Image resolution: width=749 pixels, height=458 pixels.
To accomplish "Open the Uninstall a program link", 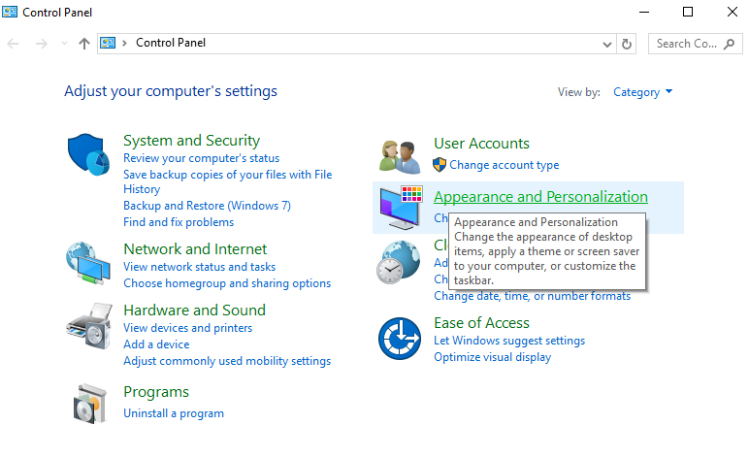I will (174, 413).
